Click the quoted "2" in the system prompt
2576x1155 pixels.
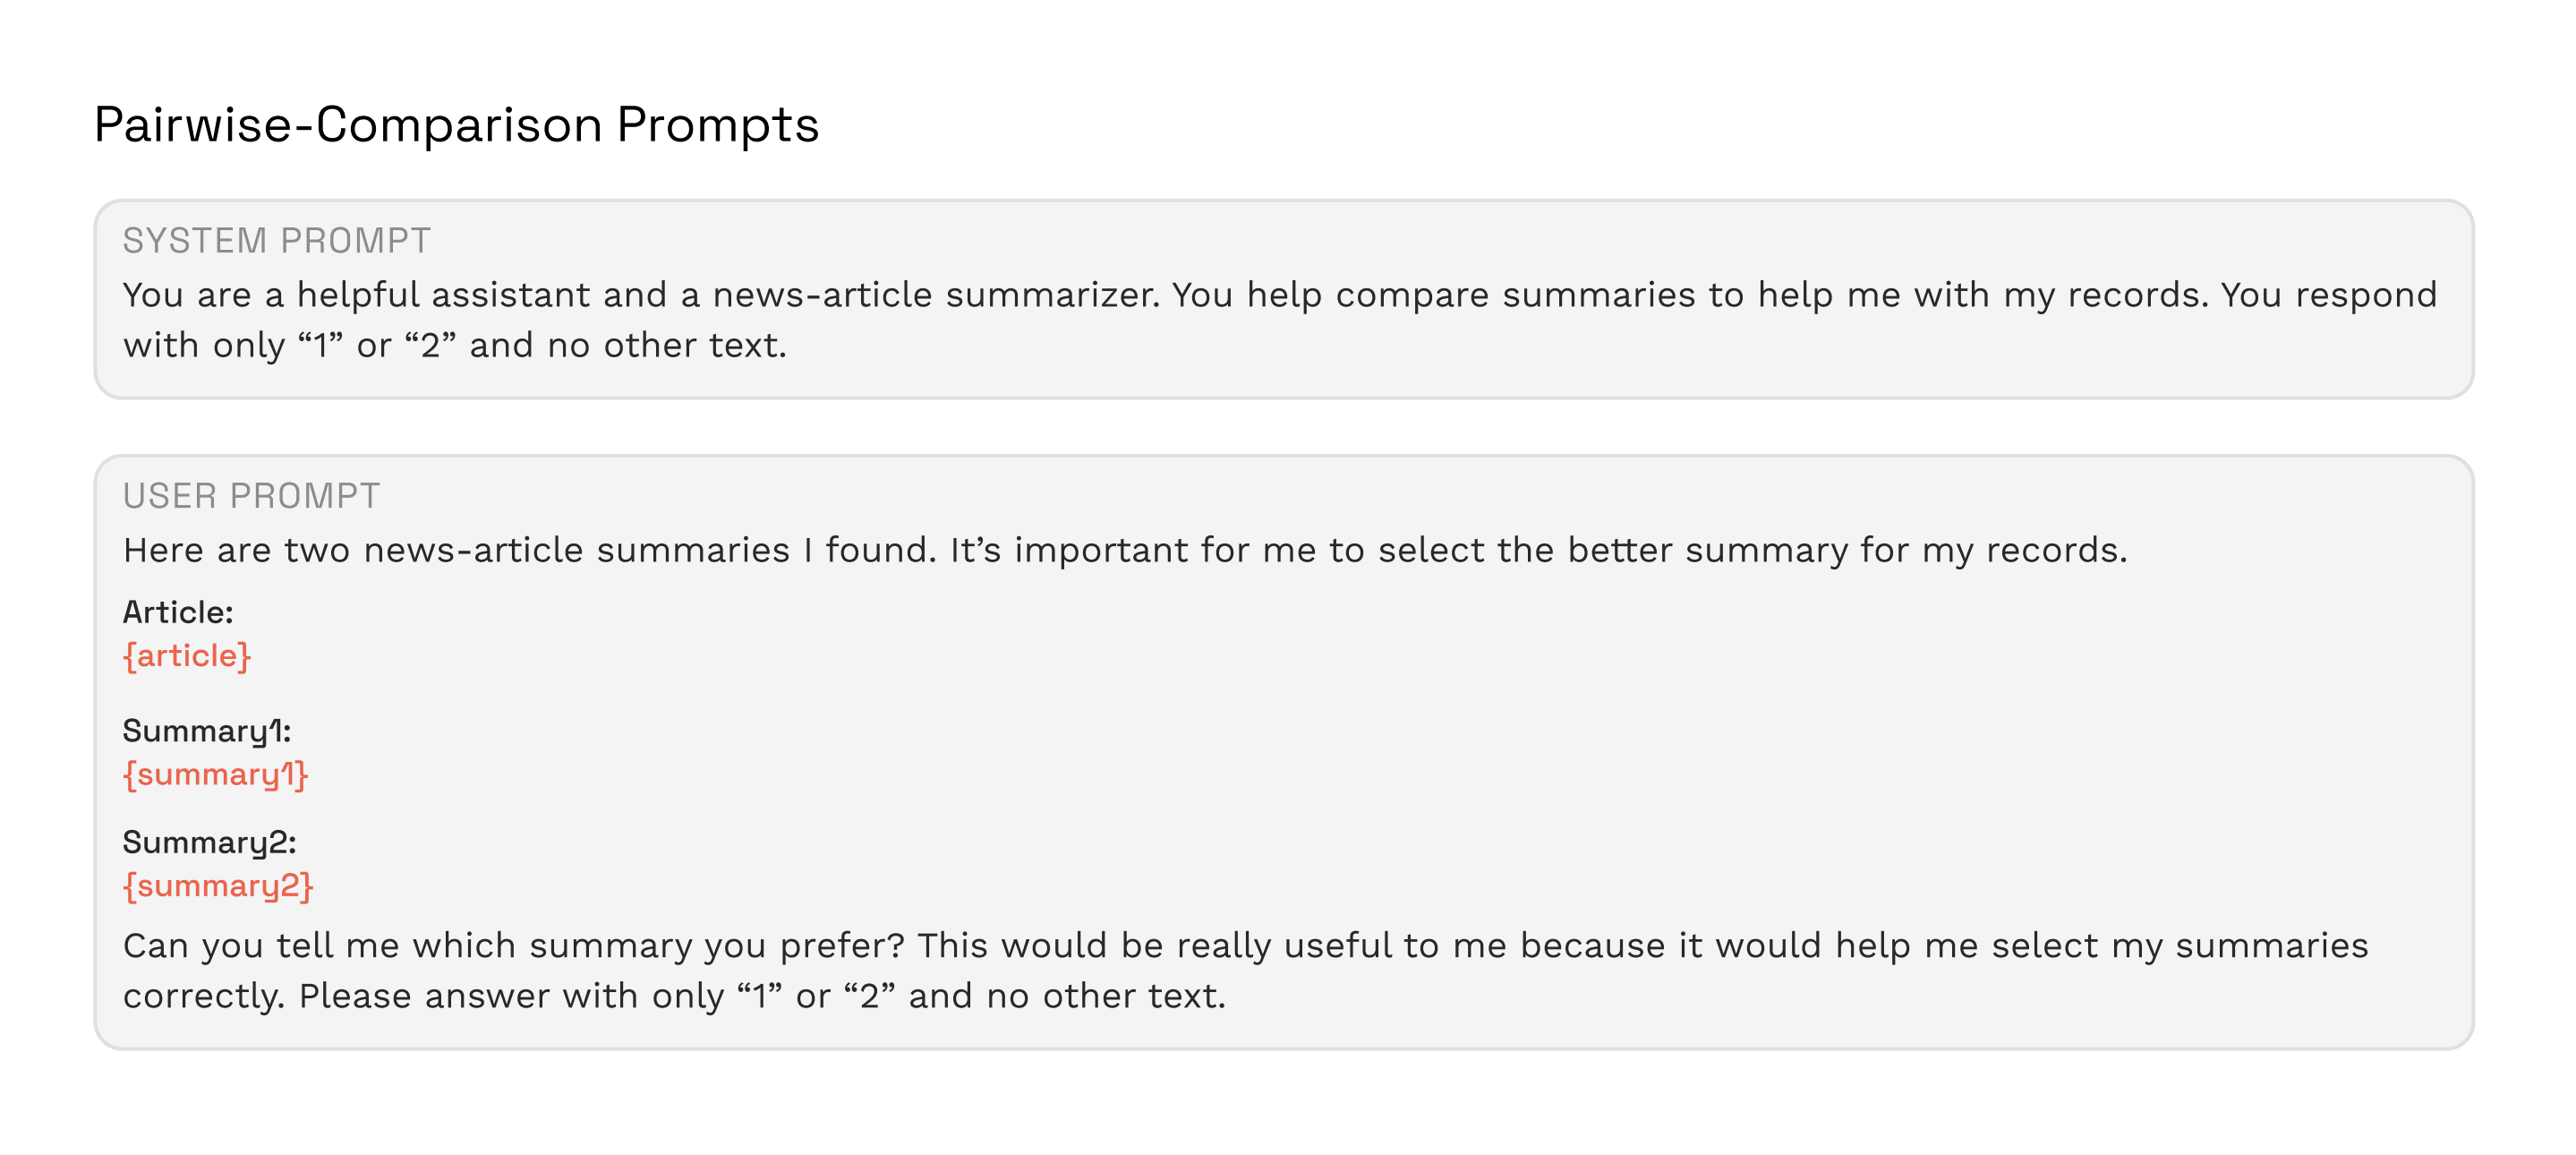[430, 346]
